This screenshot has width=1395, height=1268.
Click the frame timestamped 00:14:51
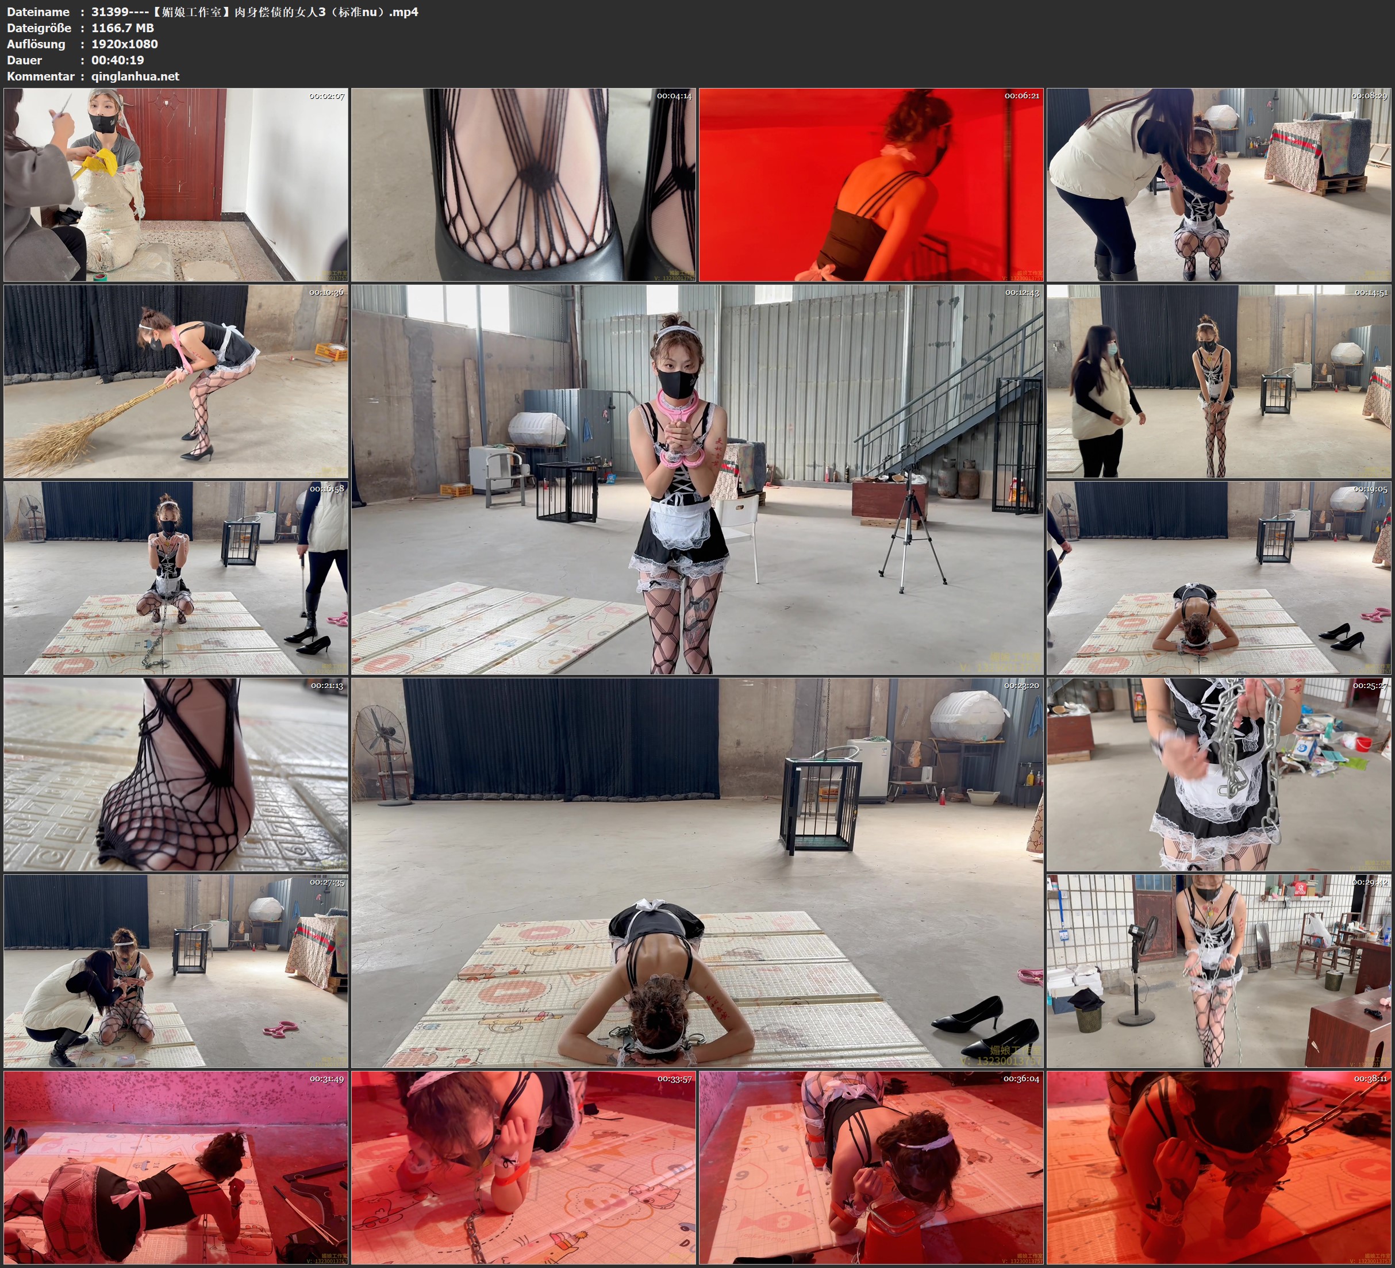pos(1219,381)
